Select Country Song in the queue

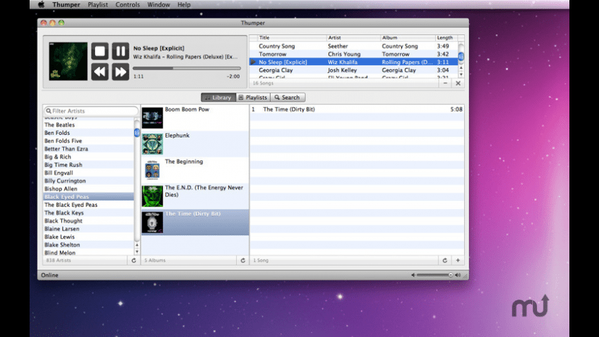[x=354, y=46]
